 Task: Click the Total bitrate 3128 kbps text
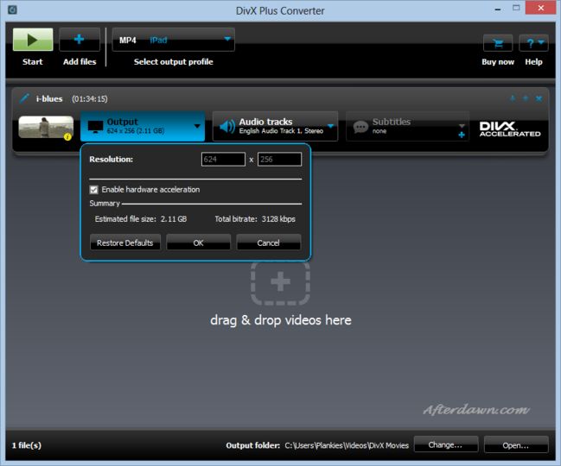255,219
